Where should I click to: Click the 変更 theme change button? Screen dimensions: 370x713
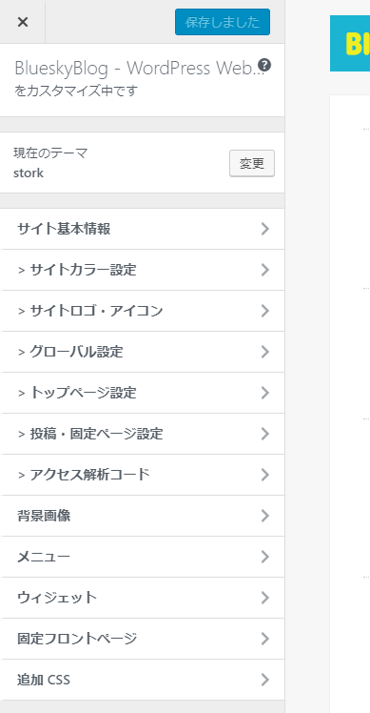[x=252, y=163]
